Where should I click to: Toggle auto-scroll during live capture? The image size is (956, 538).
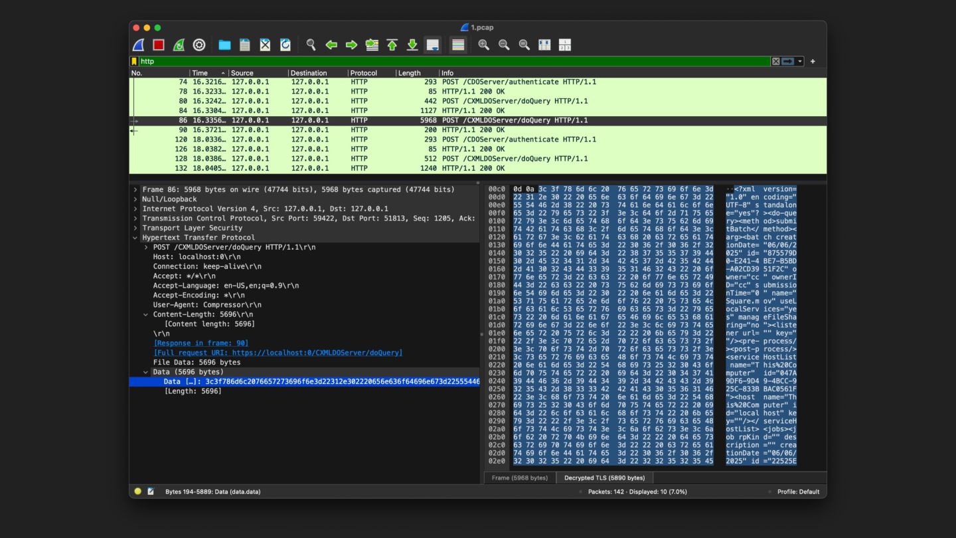432,45
